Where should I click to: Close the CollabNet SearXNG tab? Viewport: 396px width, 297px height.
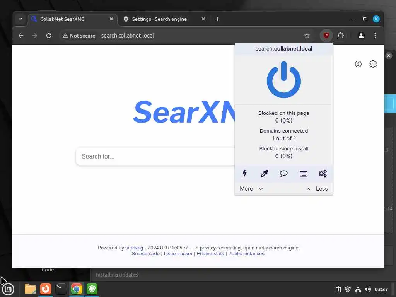point(111,19)
